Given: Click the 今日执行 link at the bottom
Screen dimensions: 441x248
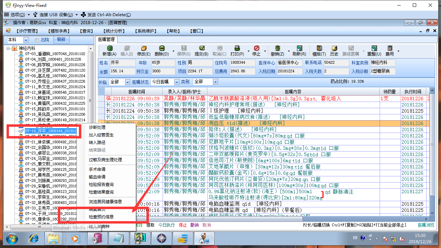Looking at the screenshot, I should (x=166, y=225).
